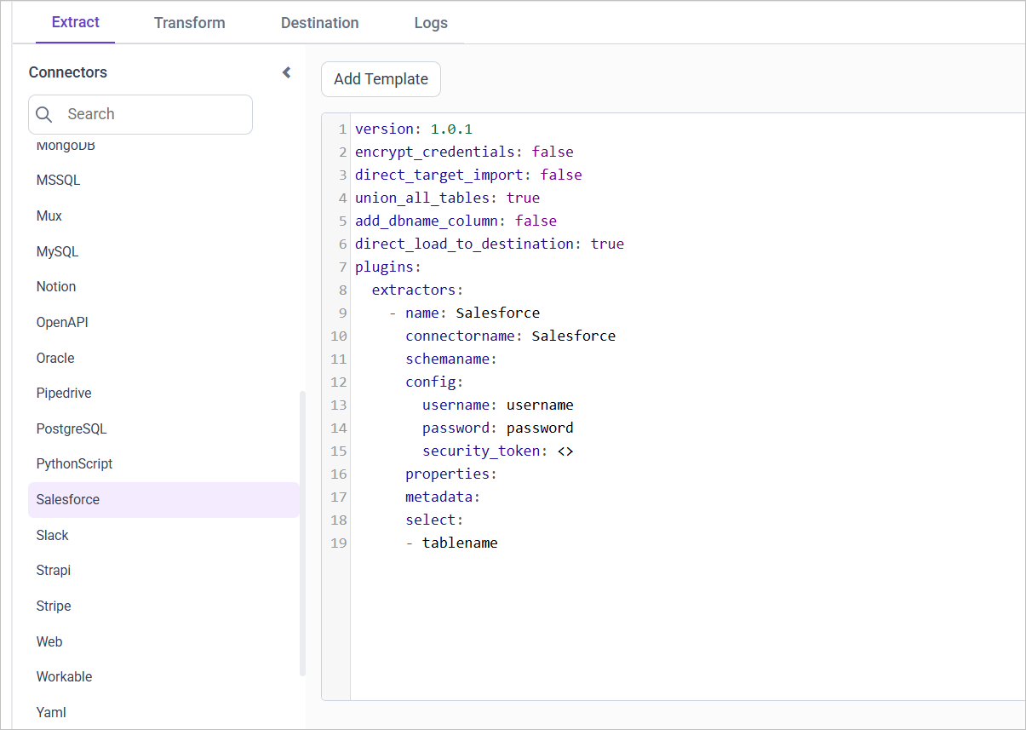Choose the MySQL connector
This screenshot has width=1026, height=730.
click(59, 251)
